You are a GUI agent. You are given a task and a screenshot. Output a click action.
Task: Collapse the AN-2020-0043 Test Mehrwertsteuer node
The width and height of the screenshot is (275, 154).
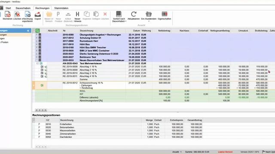tap(37, 63)
